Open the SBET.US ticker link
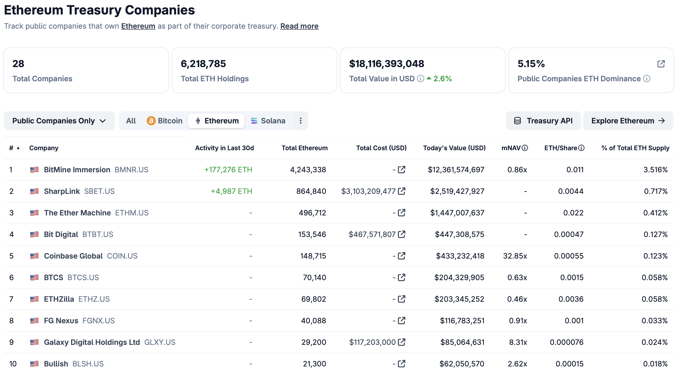Image resolution: width=682 pixels, height=373 pixels. pos(99,191)
